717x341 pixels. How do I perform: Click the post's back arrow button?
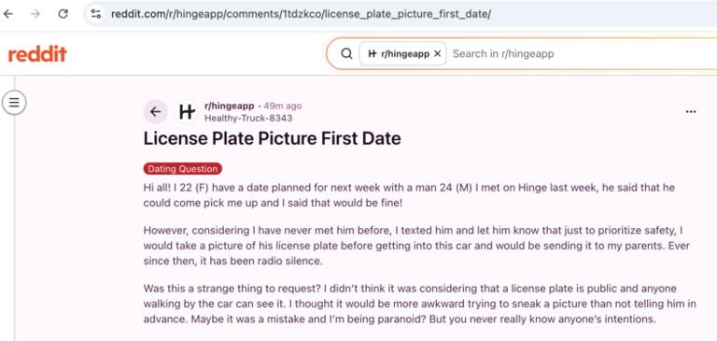click(x=156, y=112)
